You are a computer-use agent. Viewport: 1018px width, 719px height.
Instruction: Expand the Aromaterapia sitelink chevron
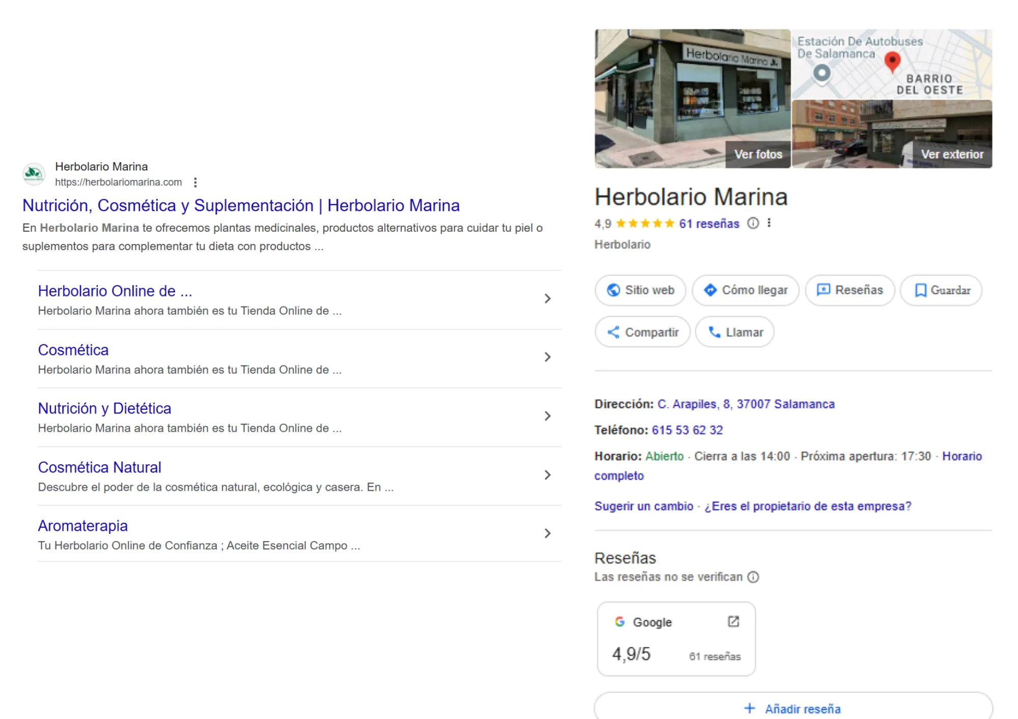click(547, 533)
